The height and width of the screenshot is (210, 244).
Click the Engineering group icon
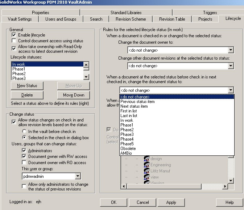(x=146, y=164)
